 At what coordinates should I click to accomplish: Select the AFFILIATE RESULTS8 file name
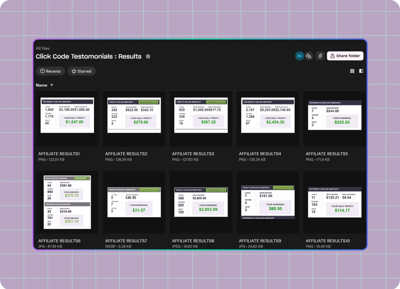pos(193,241)
